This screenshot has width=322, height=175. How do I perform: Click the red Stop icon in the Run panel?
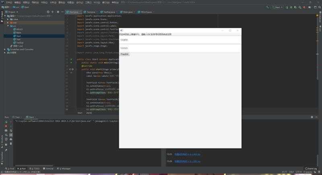[6, 126]
